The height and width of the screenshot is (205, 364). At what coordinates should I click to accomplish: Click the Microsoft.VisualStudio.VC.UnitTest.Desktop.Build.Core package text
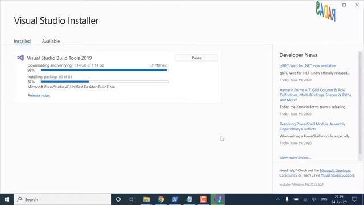point(71,87)
